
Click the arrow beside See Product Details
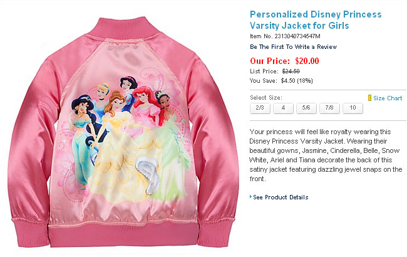tap(250, 197)
